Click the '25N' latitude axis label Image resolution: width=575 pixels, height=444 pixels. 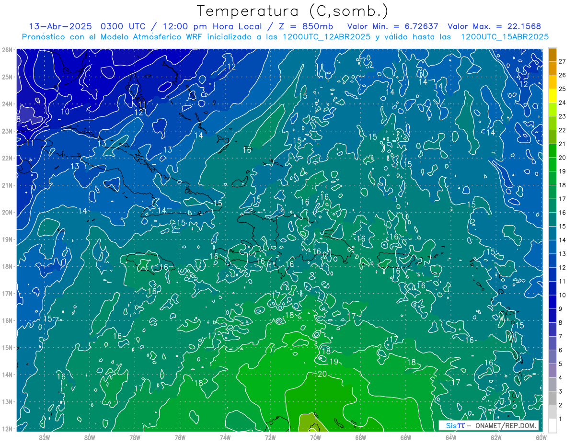7,77
